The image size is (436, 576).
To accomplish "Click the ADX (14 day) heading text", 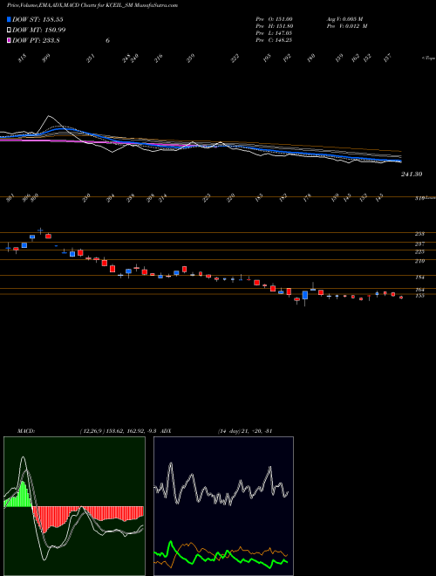I will tap(216, 431).
